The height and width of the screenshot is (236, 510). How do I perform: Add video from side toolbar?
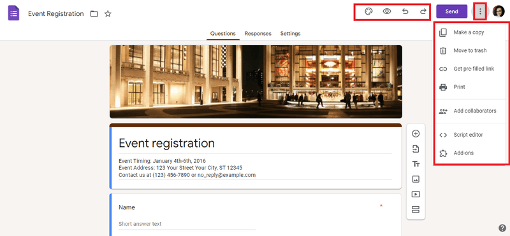(416, 194)
